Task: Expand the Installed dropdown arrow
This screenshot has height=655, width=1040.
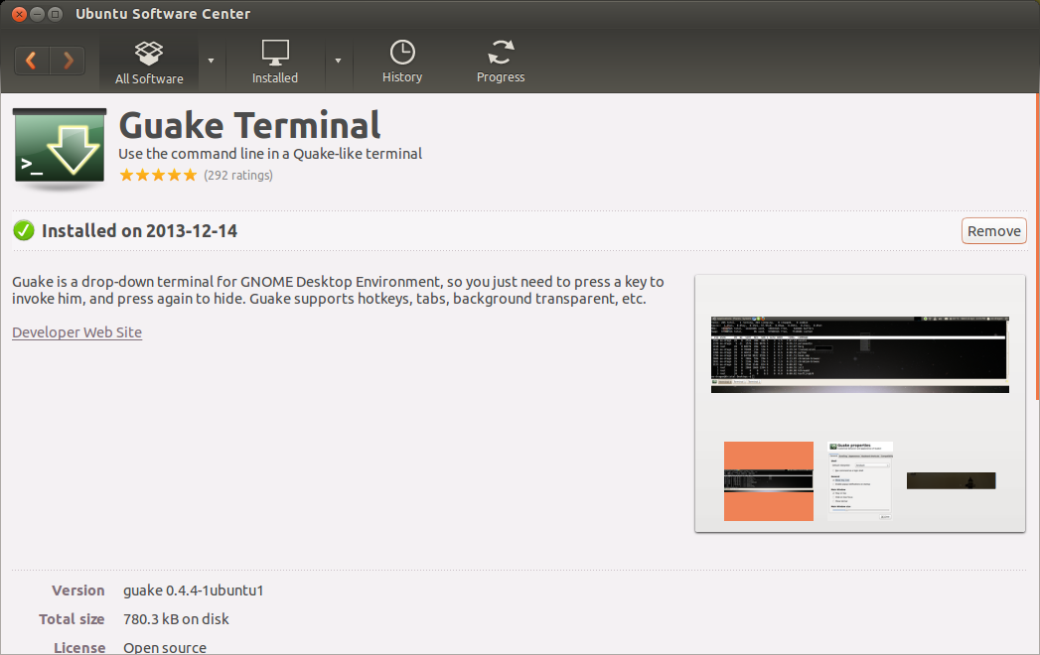Action: 339,61
